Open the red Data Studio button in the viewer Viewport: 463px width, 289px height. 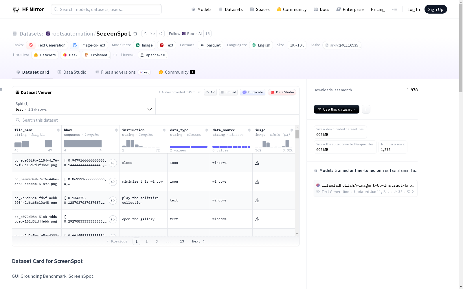(x=282, y=92)
